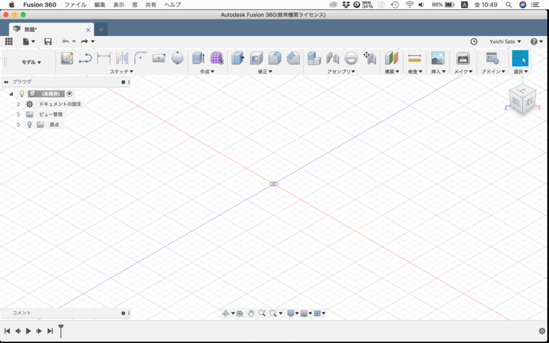Open the ファイル menu

[75, 4]
